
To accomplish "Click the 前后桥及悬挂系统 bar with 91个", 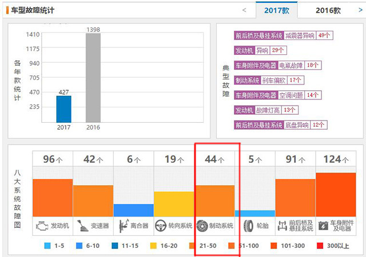I will point(295,198).
